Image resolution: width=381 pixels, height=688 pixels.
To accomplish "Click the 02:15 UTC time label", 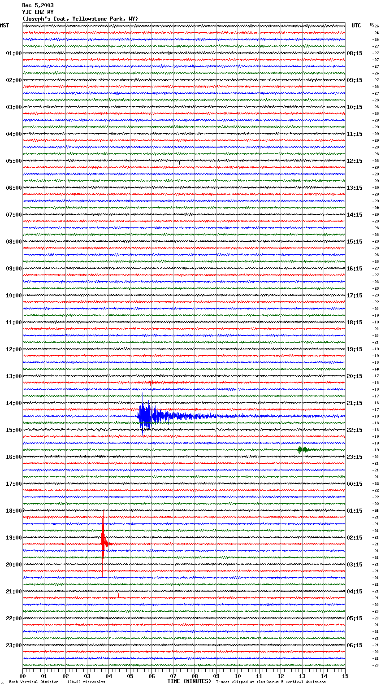I will pyautogui.click(x=355, y=538).
